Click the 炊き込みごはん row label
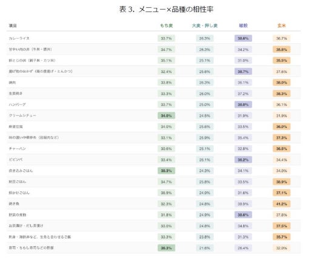Screen dimensions: 325x266 (21, 171)
